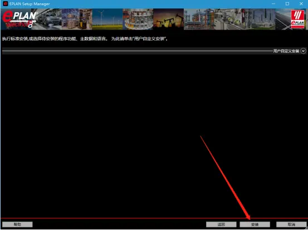The image size is (308, 230).
Task: Click the EPLAN logo in banner's right corner
Action: [297, 19]
